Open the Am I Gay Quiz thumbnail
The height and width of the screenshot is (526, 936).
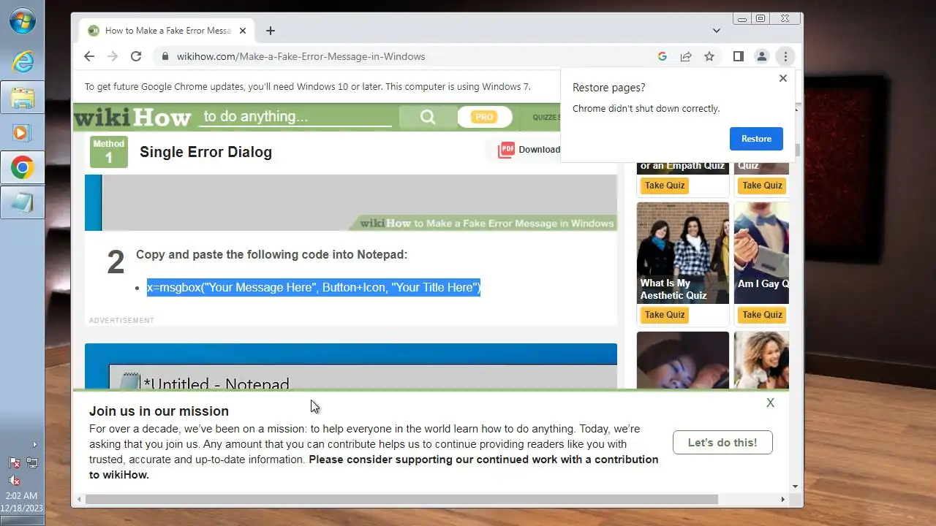pos(761,253)
